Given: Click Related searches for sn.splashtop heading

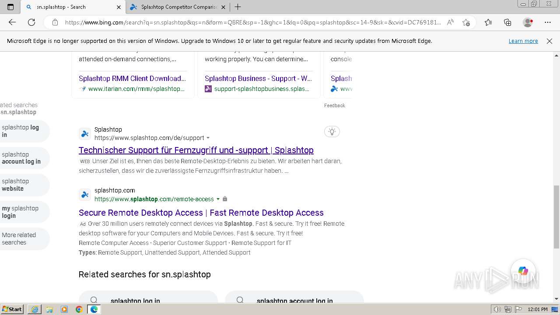Looking at the screenshot, I should tap(145, 274).
